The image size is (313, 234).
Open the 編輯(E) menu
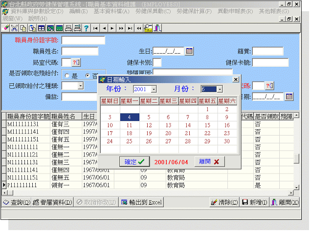(x=78, y=11)
